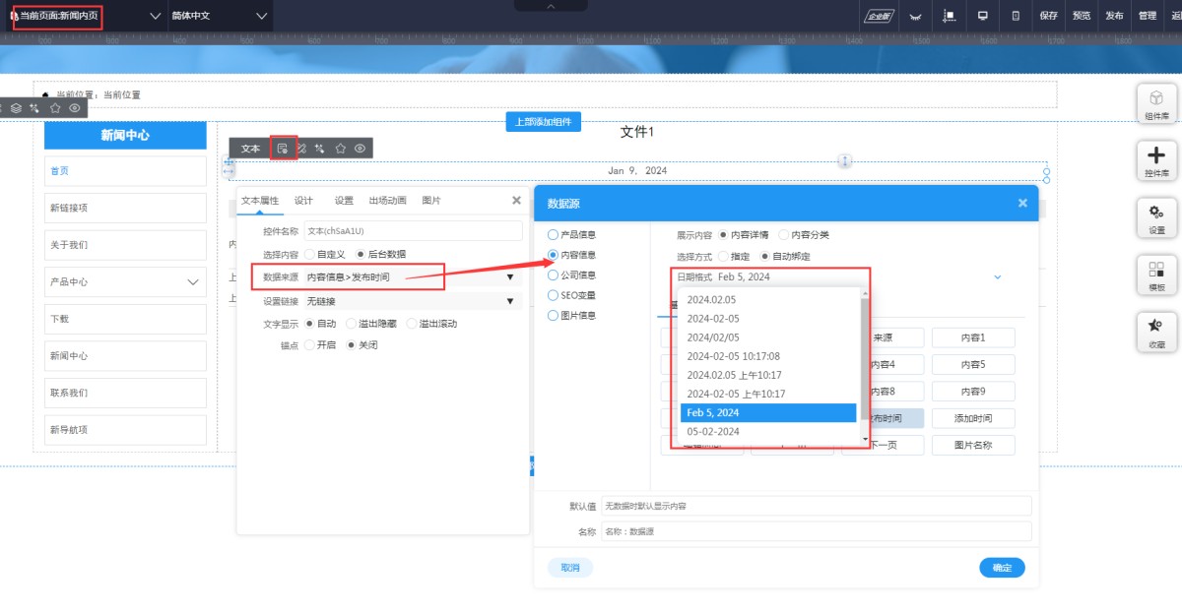This screenshot has height=612, width=1182.
Task: Click the 取消 cancel button
Action: click(x=570, y=568)
